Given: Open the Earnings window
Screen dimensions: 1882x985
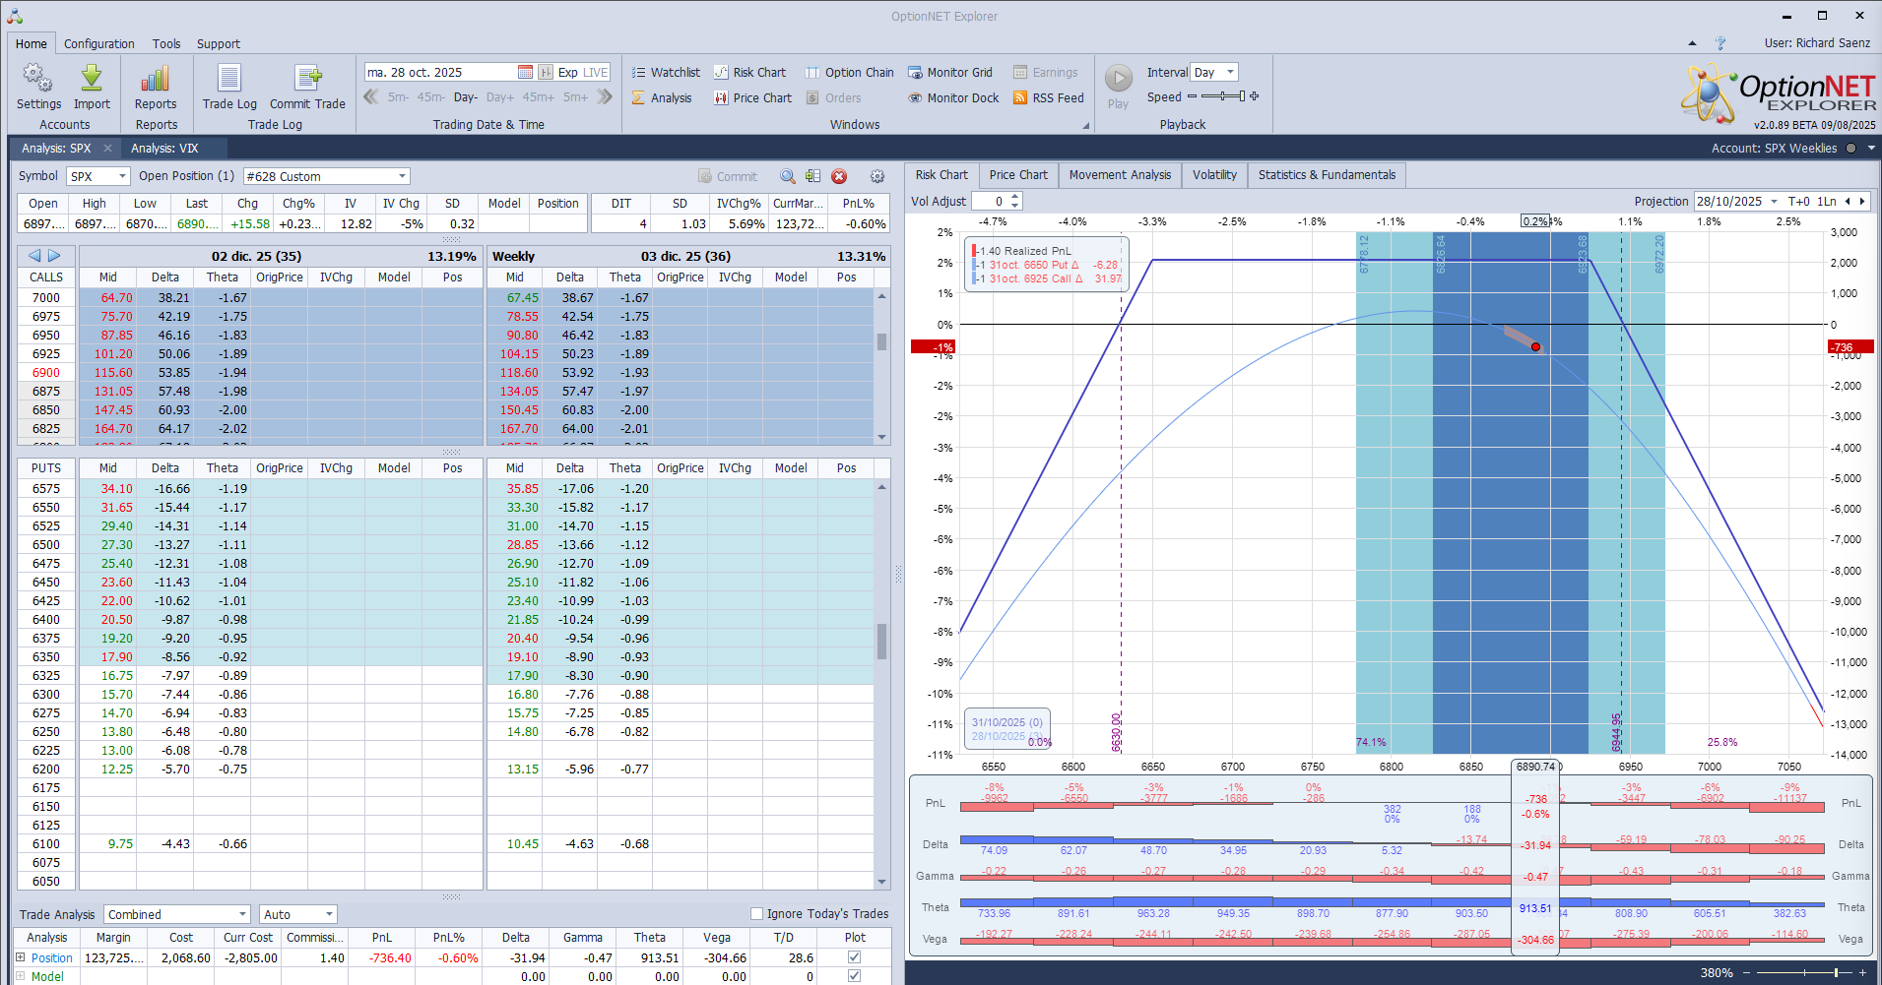Looking at the screenshot, I should click(1045, 72).
